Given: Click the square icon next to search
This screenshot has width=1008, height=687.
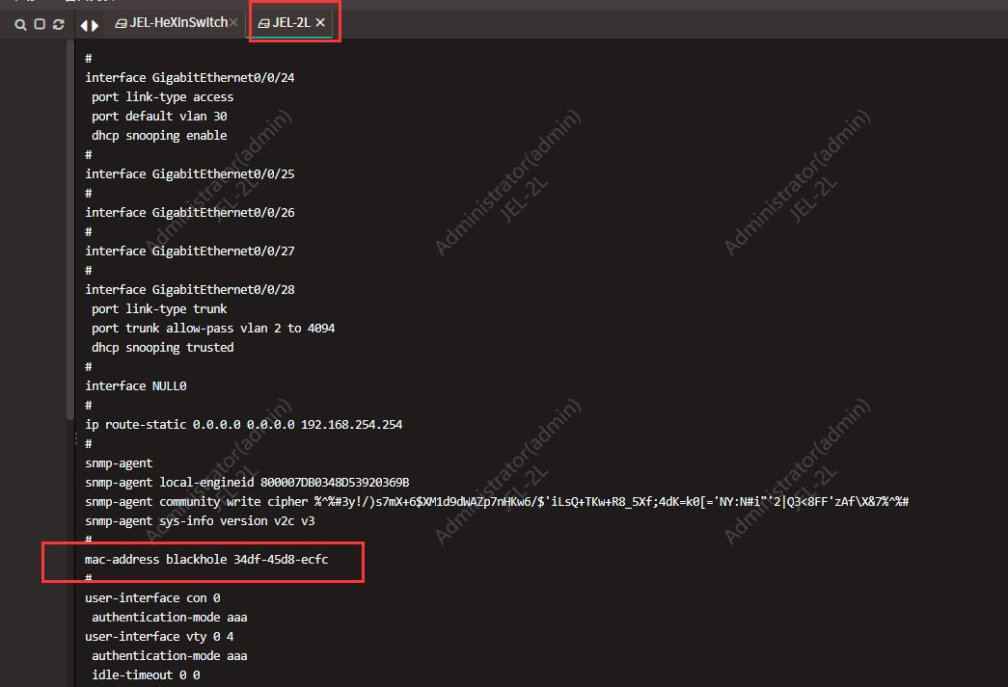Looking at the screenshot, I should 40,24.
